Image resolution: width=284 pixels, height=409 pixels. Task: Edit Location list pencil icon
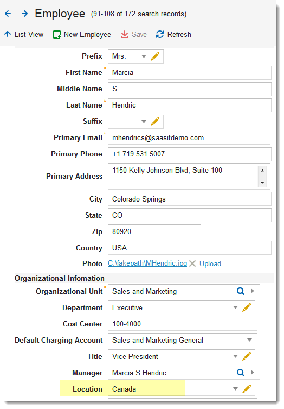click(247, 389)
